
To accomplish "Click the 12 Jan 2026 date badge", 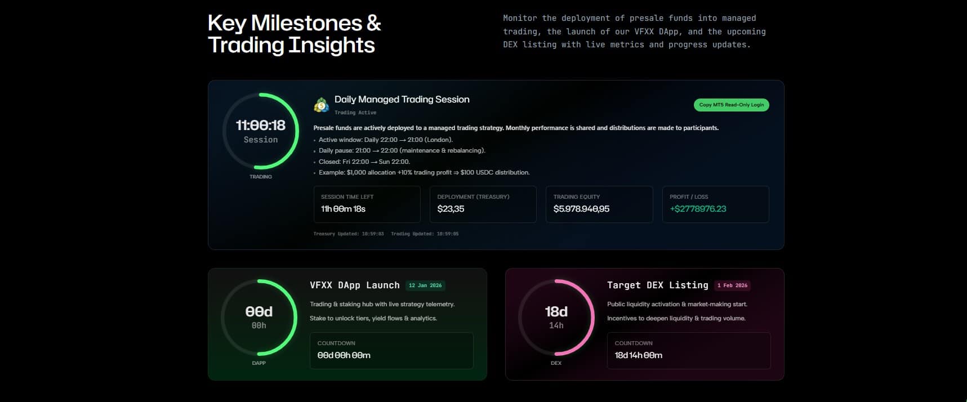I will 425,285.
